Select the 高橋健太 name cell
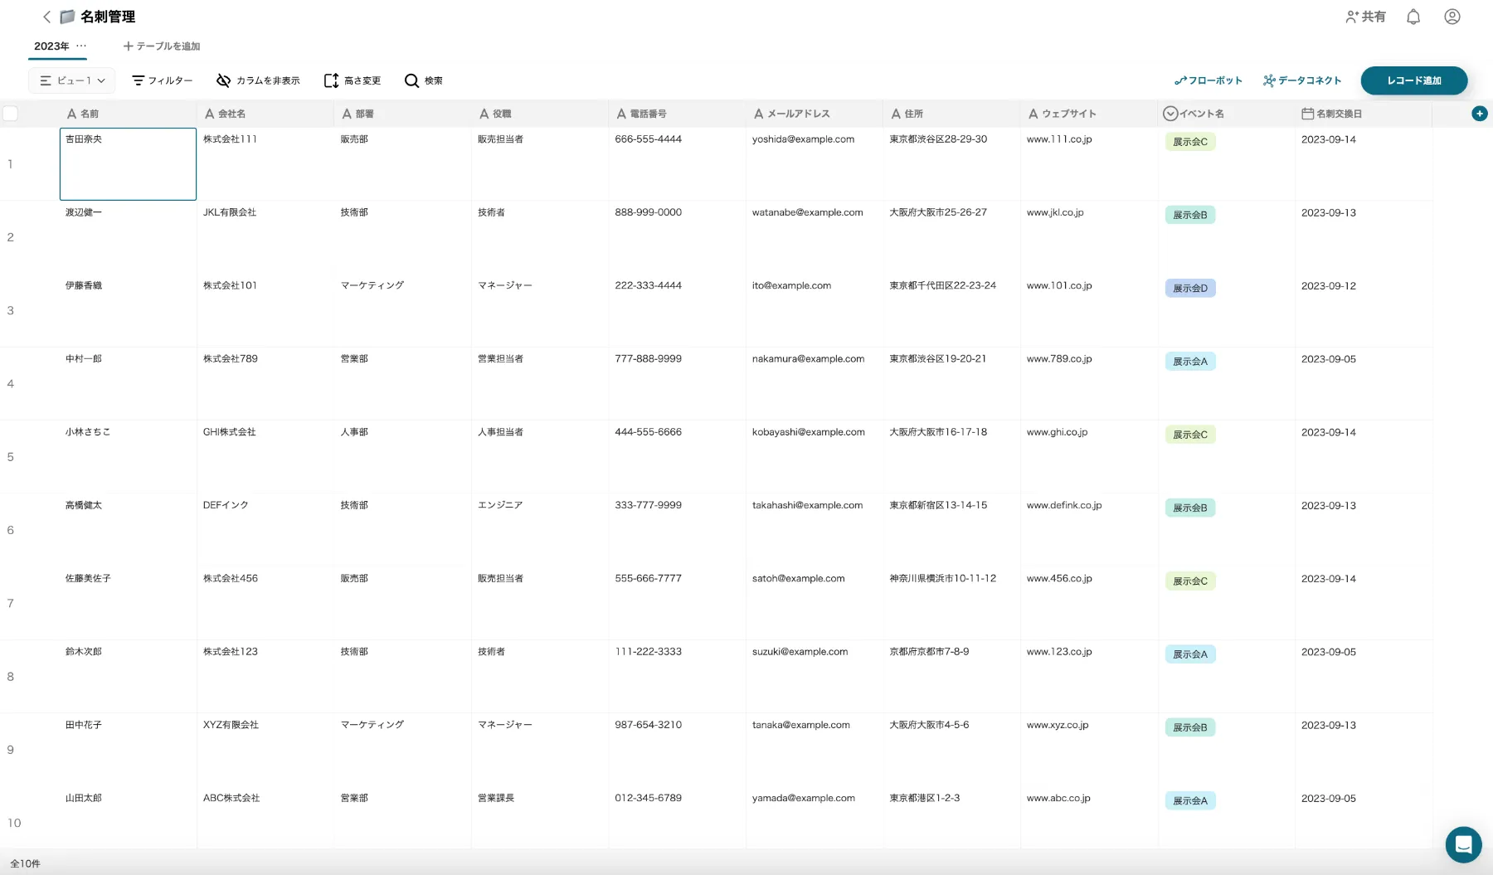 tap(128, 530)
